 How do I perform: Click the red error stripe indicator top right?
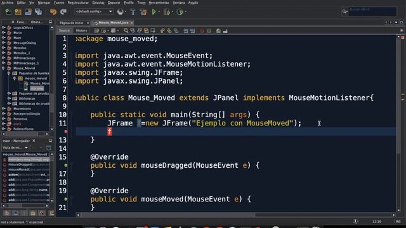tap(403, 38)
